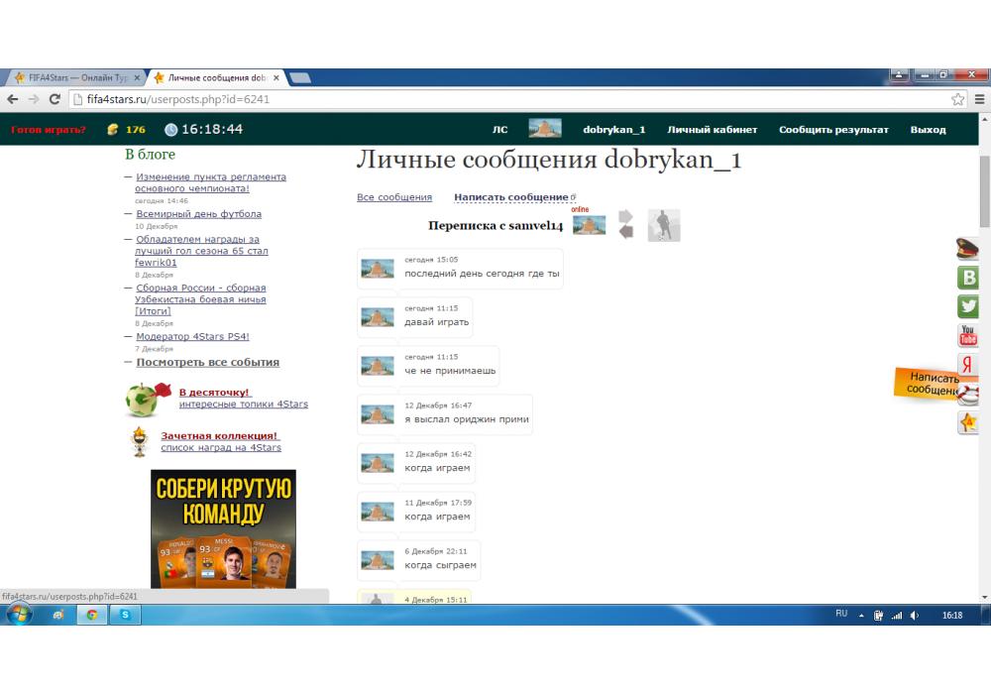Image resolution: width=991 pixels, height=694 pixels.
Task: Click the bookmark star in address bar
Action: point(957,99)
